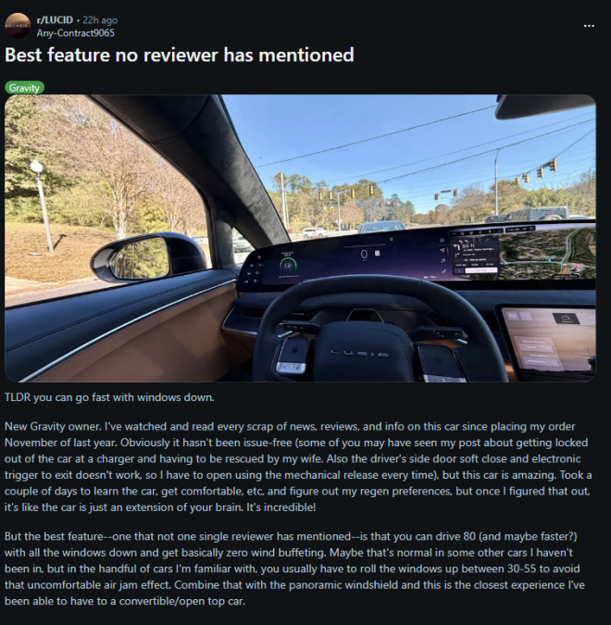Click the street lamp in the photo
Image resolution: width=611 pixels, height=625 pixels.
point(42,206)
